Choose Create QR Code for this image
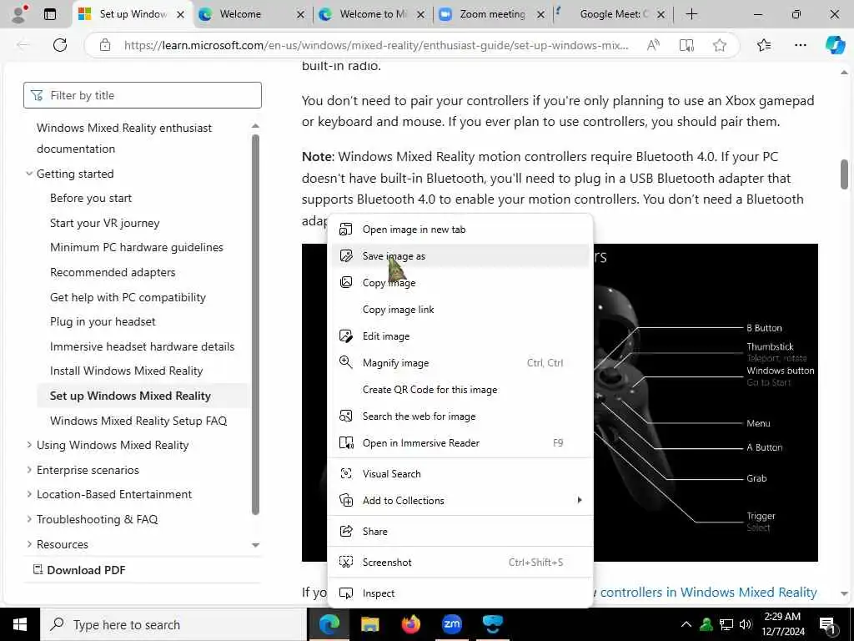Image resolution: width=854 pixels, height=641 pixels. (x=460, y=390)
